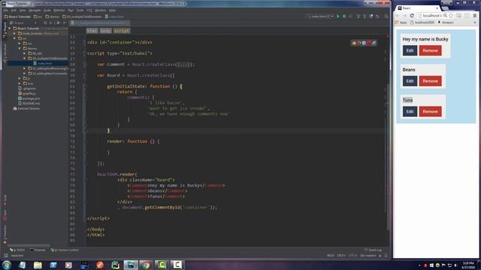Open in Safari from the browser icons popup
Screen dimensions: 481x270
(364, 43)
